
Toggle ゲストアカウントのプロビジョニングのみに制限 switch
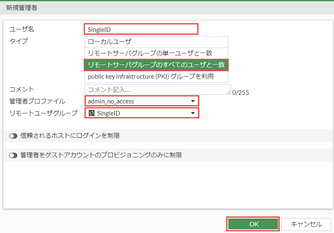pyautogui.click(x=13, y=156)
